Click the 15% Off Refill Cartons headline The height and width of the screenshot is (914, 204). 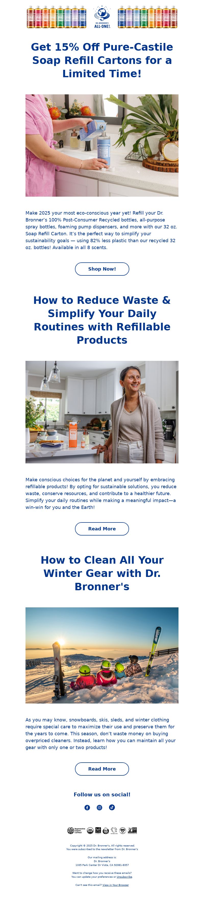(102, 60)
